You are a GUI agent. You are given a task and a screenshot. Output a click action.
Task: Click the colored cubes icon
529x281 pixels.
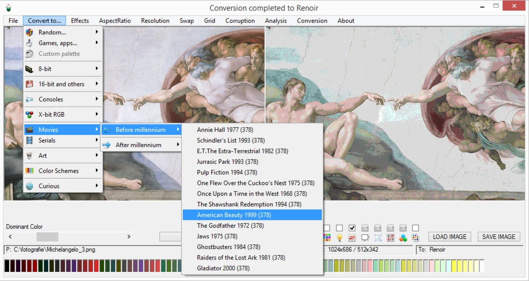tap(403, 238)
